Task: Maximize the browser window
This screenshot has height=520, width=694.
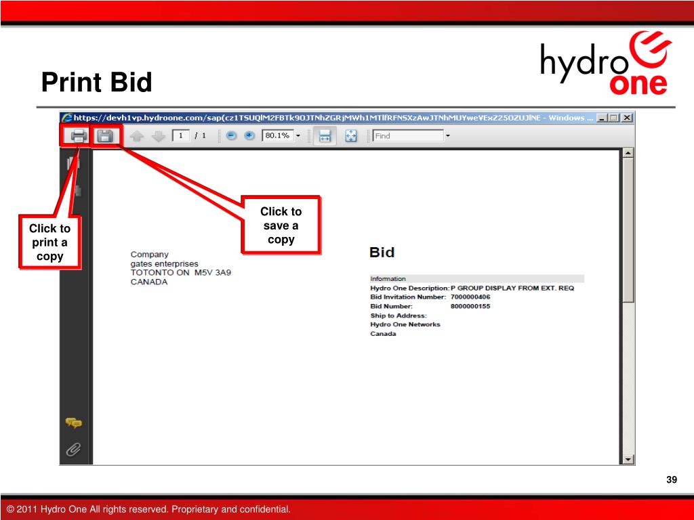Action: tap(614, 118)
